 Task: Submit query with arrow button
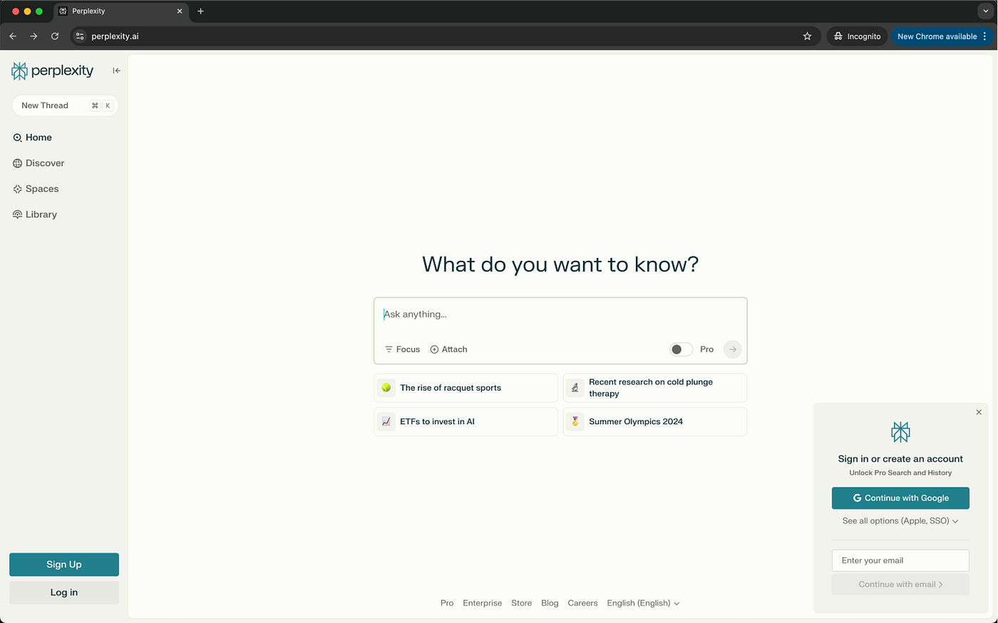coord(732,349)
